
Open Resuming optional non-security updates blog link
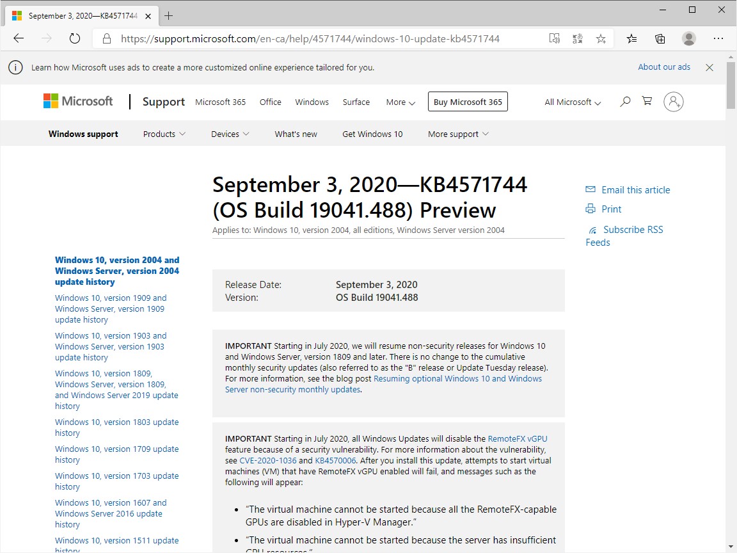point(383,384)
